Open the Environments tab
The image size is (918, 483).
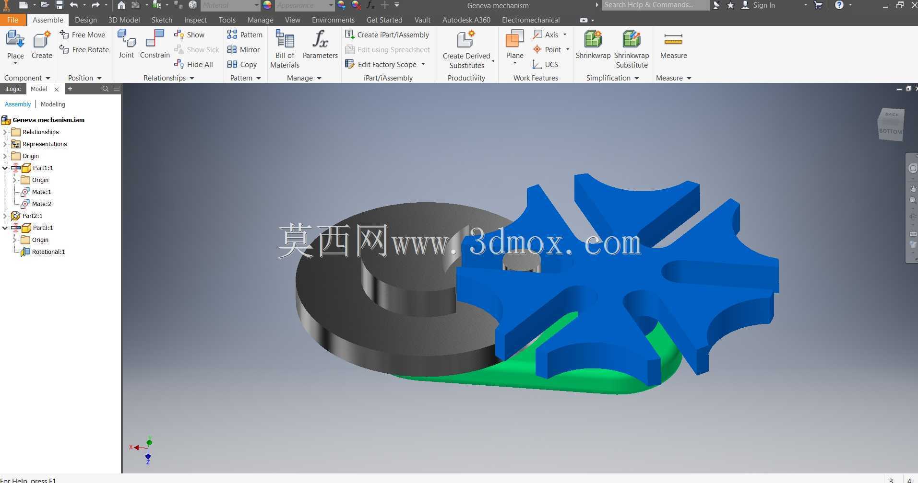pyautogui.click(x=333, y=20)
